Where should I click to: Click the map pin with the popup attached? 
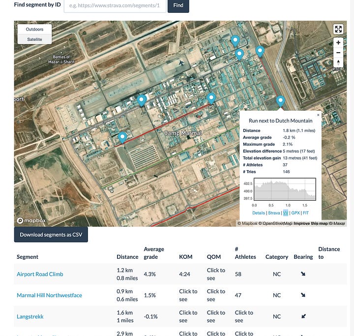[280, 101]
